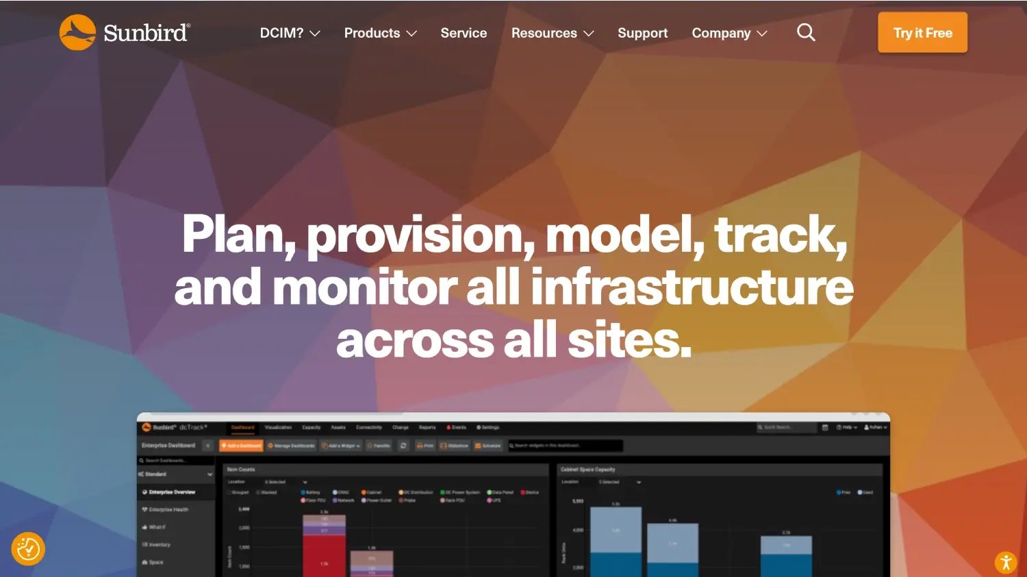Open the accessibility options icon

point(1005,563)
